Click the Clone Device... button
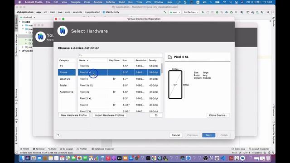 [218, 115]
